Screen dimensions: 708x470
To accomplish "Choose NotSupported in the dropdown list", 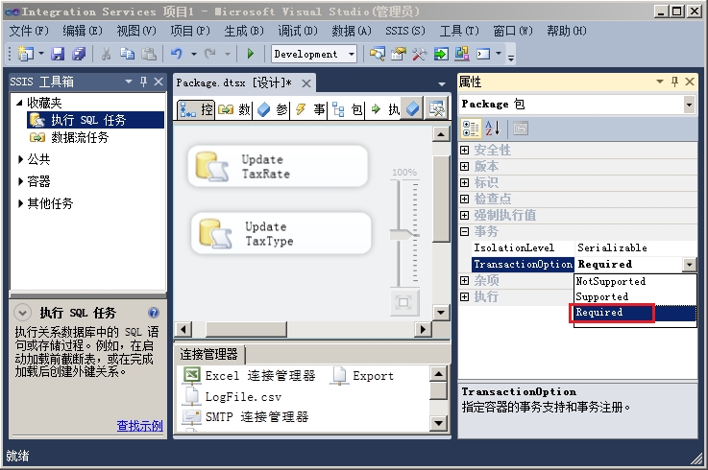I will click(635, 281).
